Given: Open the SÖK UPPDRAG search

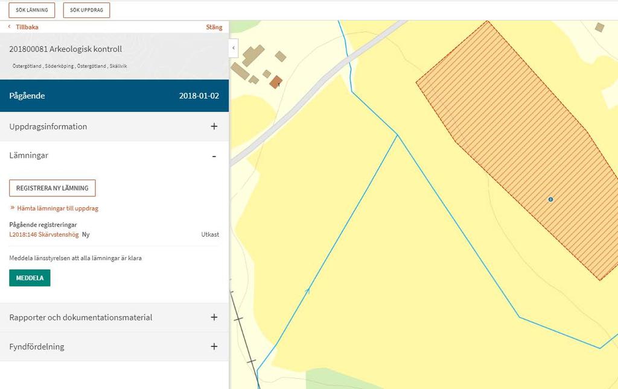Looking at the screenshot, I should (x=87, y=10).
